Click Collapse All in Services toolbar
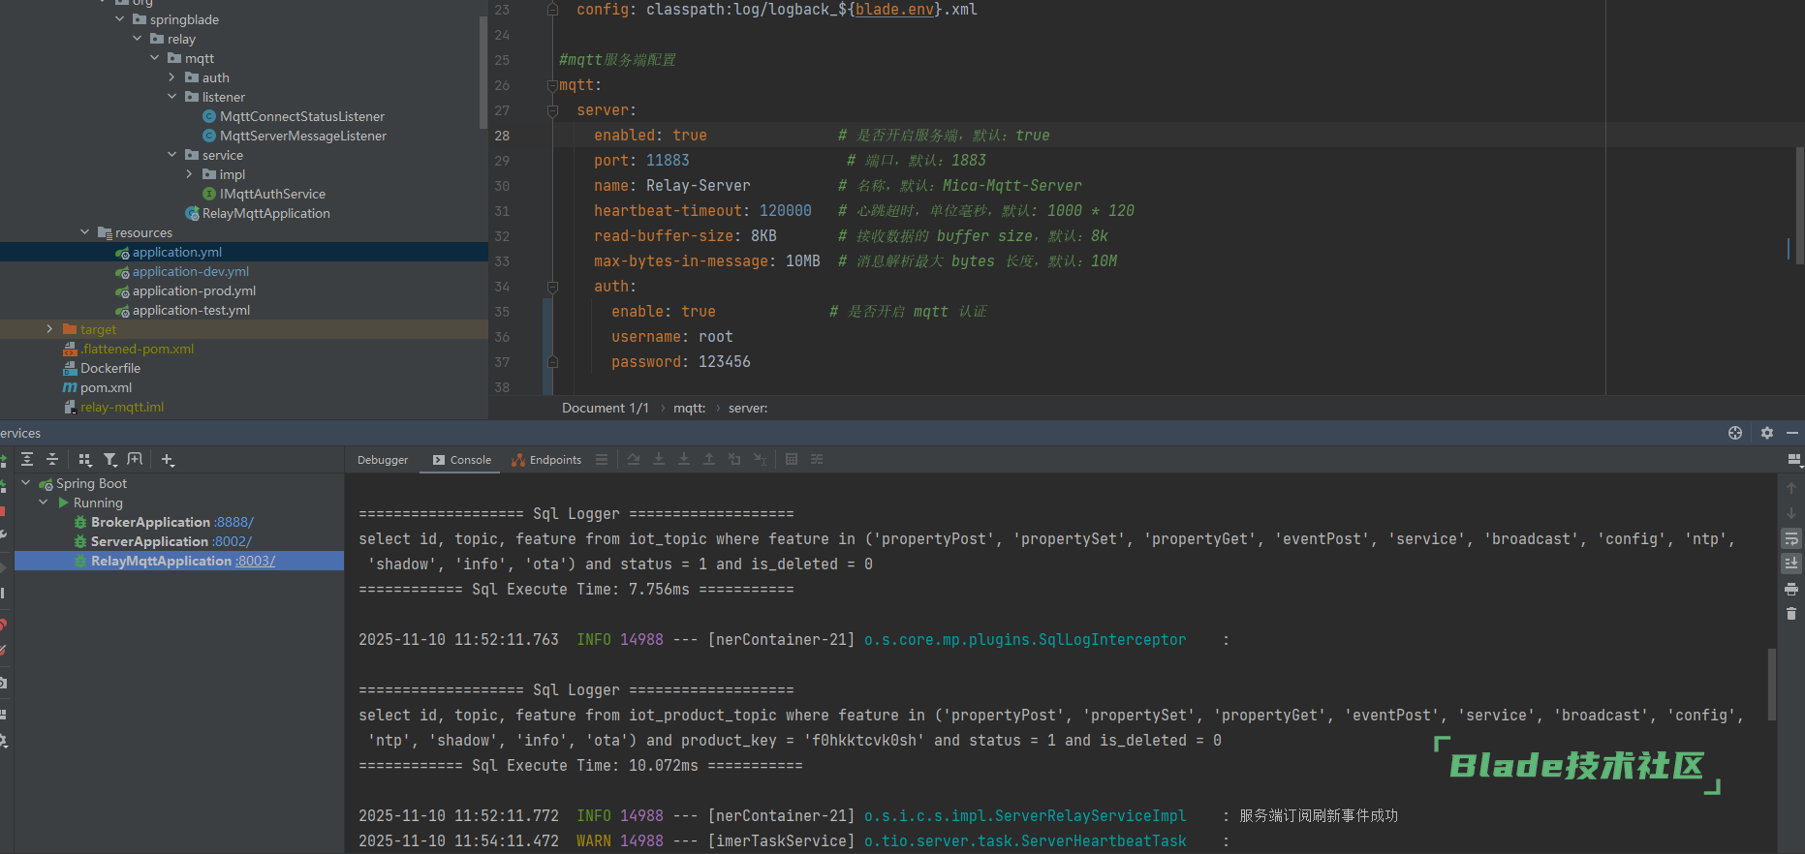 (x=52, y=460)
